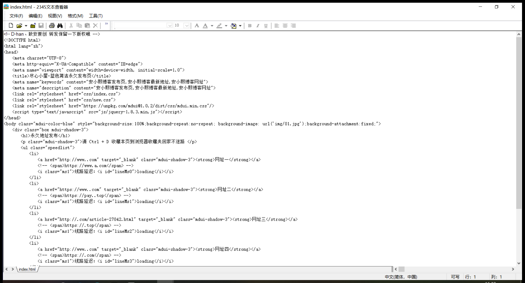Maximize or restore the window
Screen dimensions: 525x283
[x=497, y=7]
